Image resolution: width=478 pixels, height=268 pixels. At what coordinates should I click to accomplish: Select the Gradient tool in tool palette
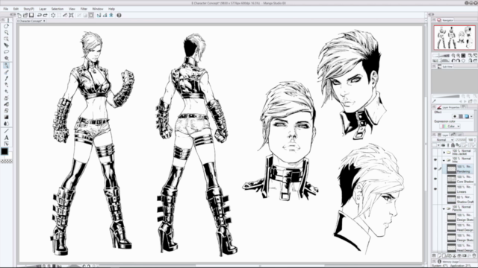pyautogui.click(x=6, y=118)
